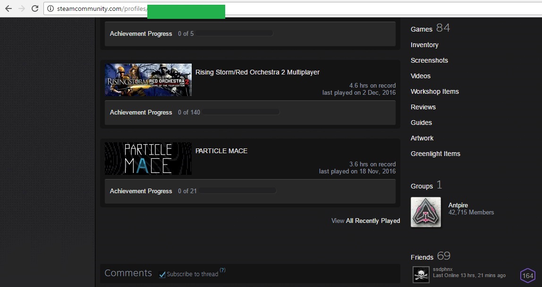Screen dimensions: 542x287
Task: Open Workshop Items section
Action: tap(435, 91)
